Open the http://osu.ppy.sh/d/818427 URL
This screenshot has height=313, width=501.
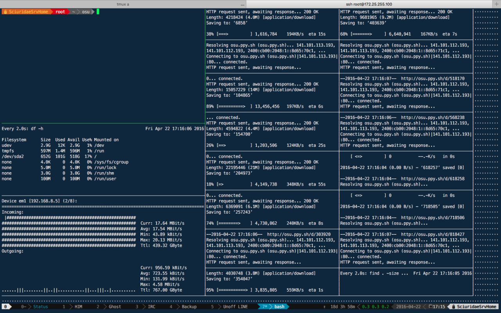433,234
